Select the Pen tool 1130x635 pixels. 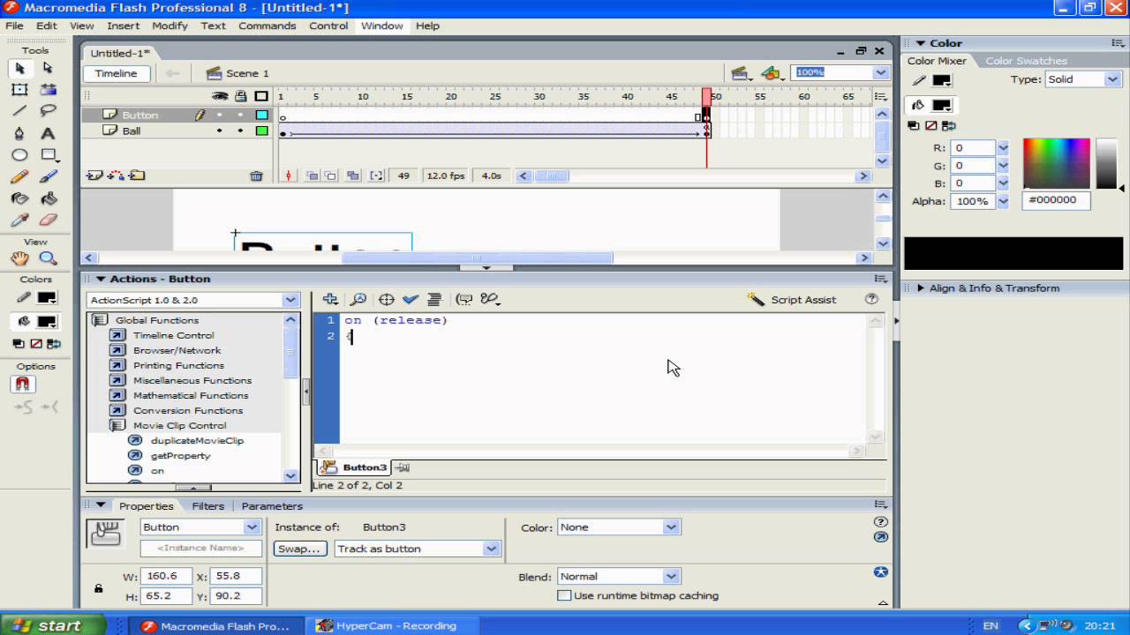[x=19, y=133]
